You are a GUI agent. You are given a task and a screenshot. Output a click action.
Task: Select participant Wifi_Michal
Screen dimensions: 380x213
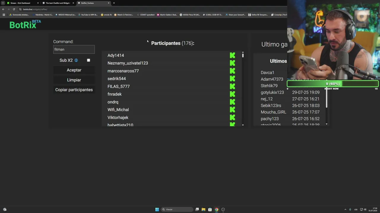(x=118, y=110)
